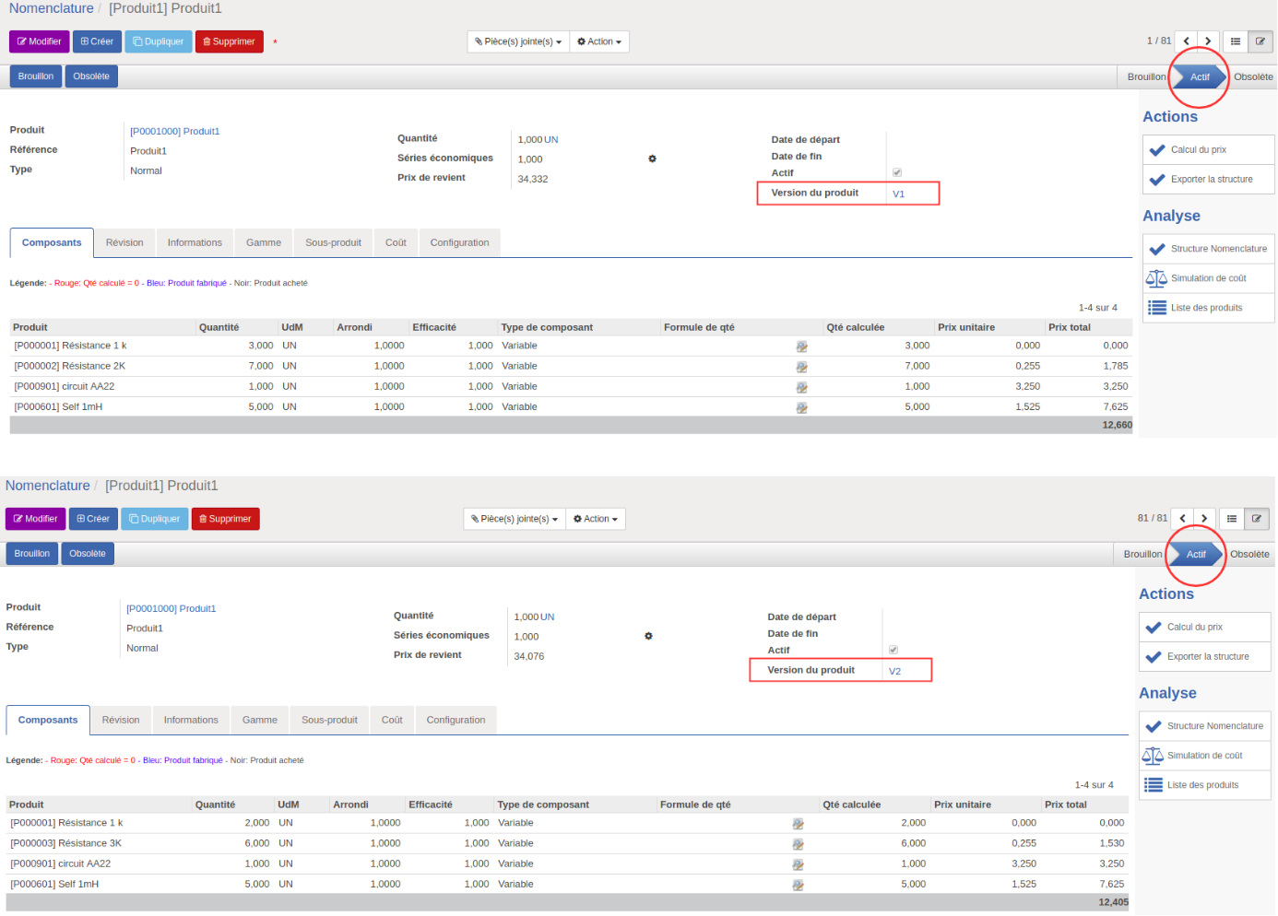Screen dimensions: 1278x916
Task: Switch to list view in the 1/81 record
Action: tap(1236, 41)
